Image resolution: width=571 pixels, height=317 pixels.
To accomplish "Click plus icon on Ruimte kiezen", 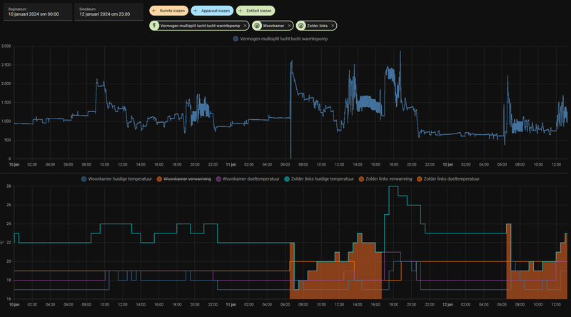I will 153,11.
